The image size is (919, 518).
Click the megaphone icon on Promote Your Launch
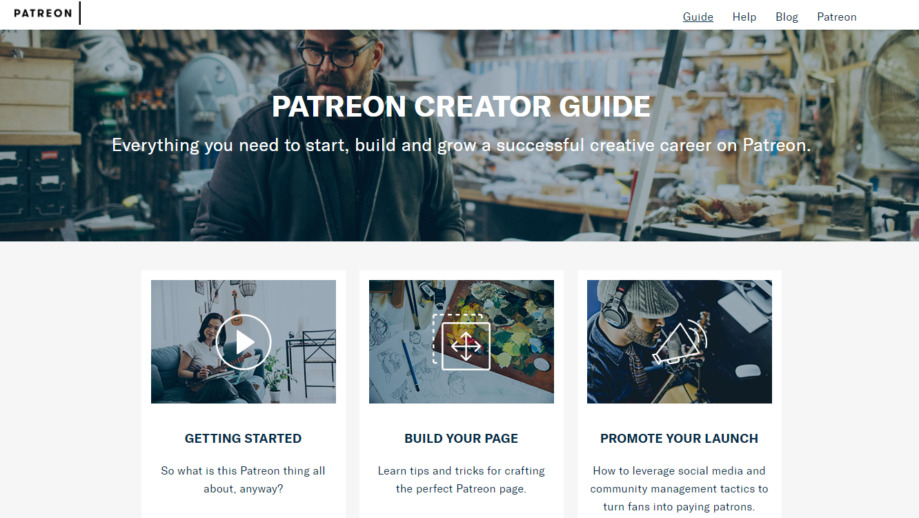pos(680,343)
